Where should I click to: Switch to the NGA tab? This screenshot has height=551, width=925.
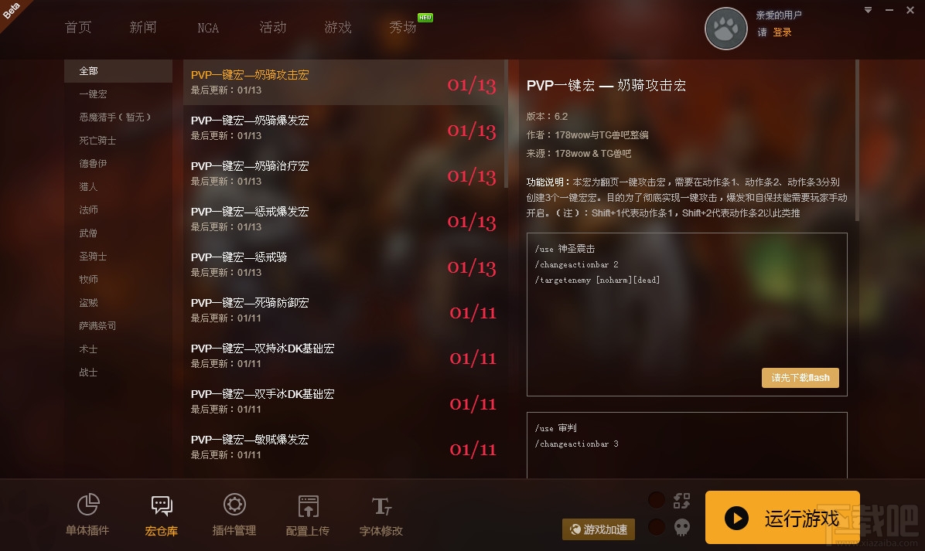(x=208, y=28)
